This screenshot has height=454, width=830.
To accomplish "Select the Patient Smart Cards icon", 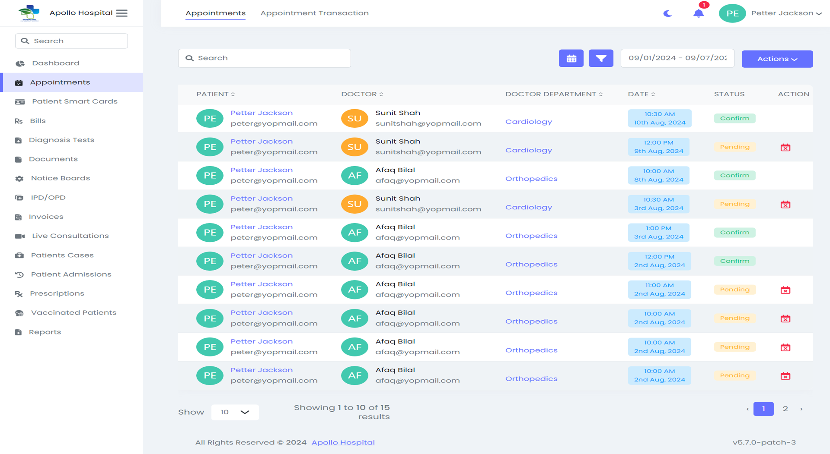I will (x=19, y=101).
